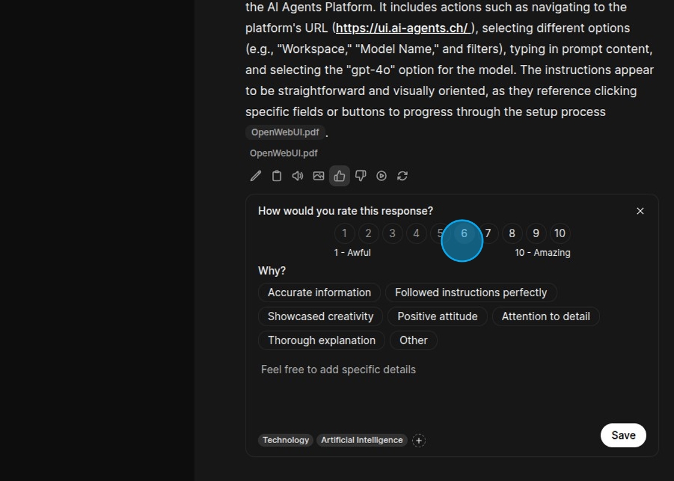The width and height of the screenshot is (674, 481).
Task: Choose rating 1 Awful score
Action: tap(344, 234)
